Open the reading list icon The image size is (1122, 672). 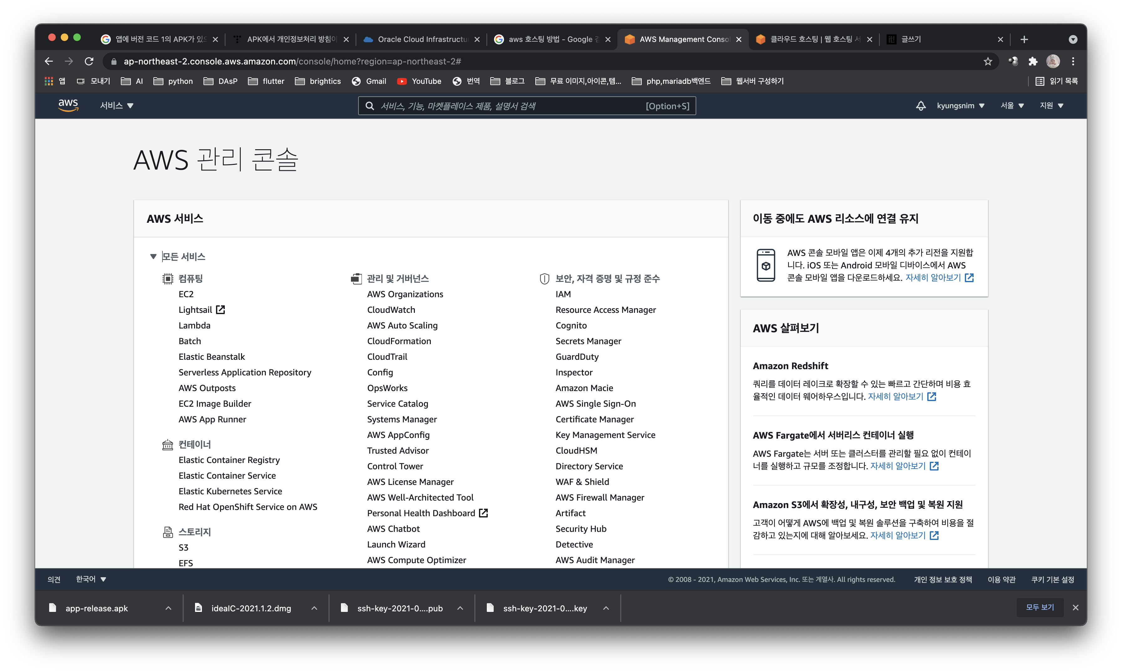(1040, 81)
